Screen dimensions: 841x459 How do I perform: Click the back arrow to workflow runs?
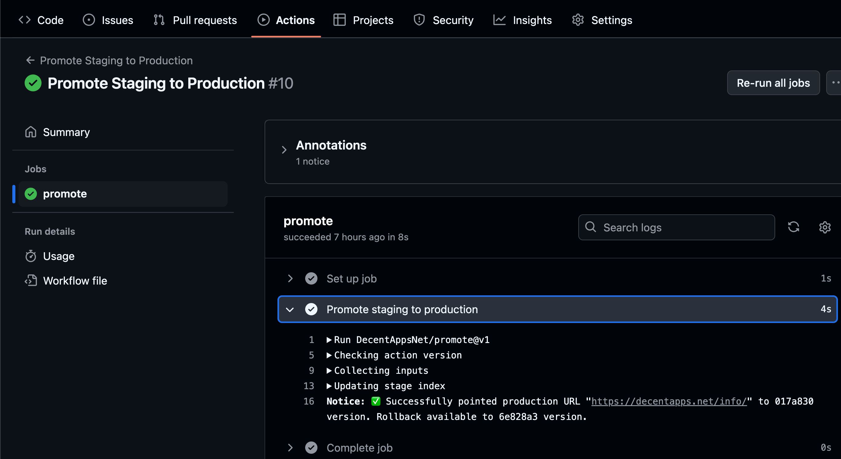30,60
